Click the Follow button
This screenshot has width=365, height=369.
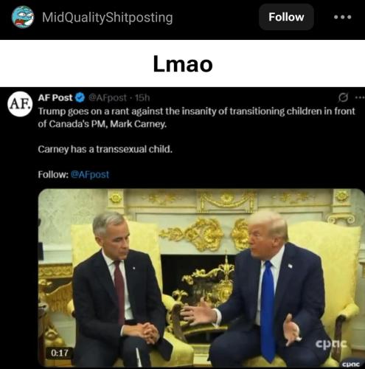(x=286, y=17)
